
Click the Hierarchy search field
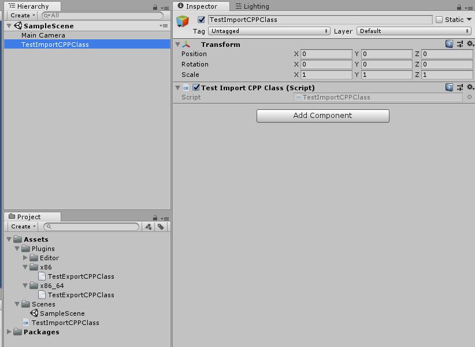click(102, 16)
